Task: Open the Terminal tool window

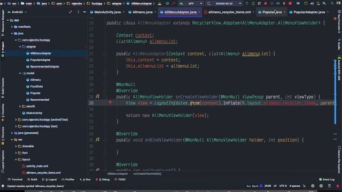Action: click(x=15, y=180)
